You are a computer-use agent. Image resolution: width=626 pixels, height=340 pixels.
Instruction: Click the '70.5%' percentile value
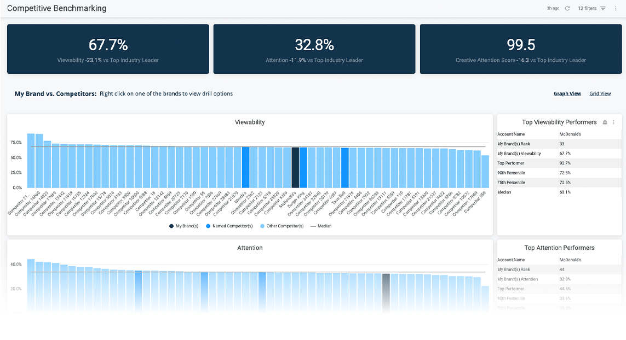pyautogui.click(x=565, y=183)
